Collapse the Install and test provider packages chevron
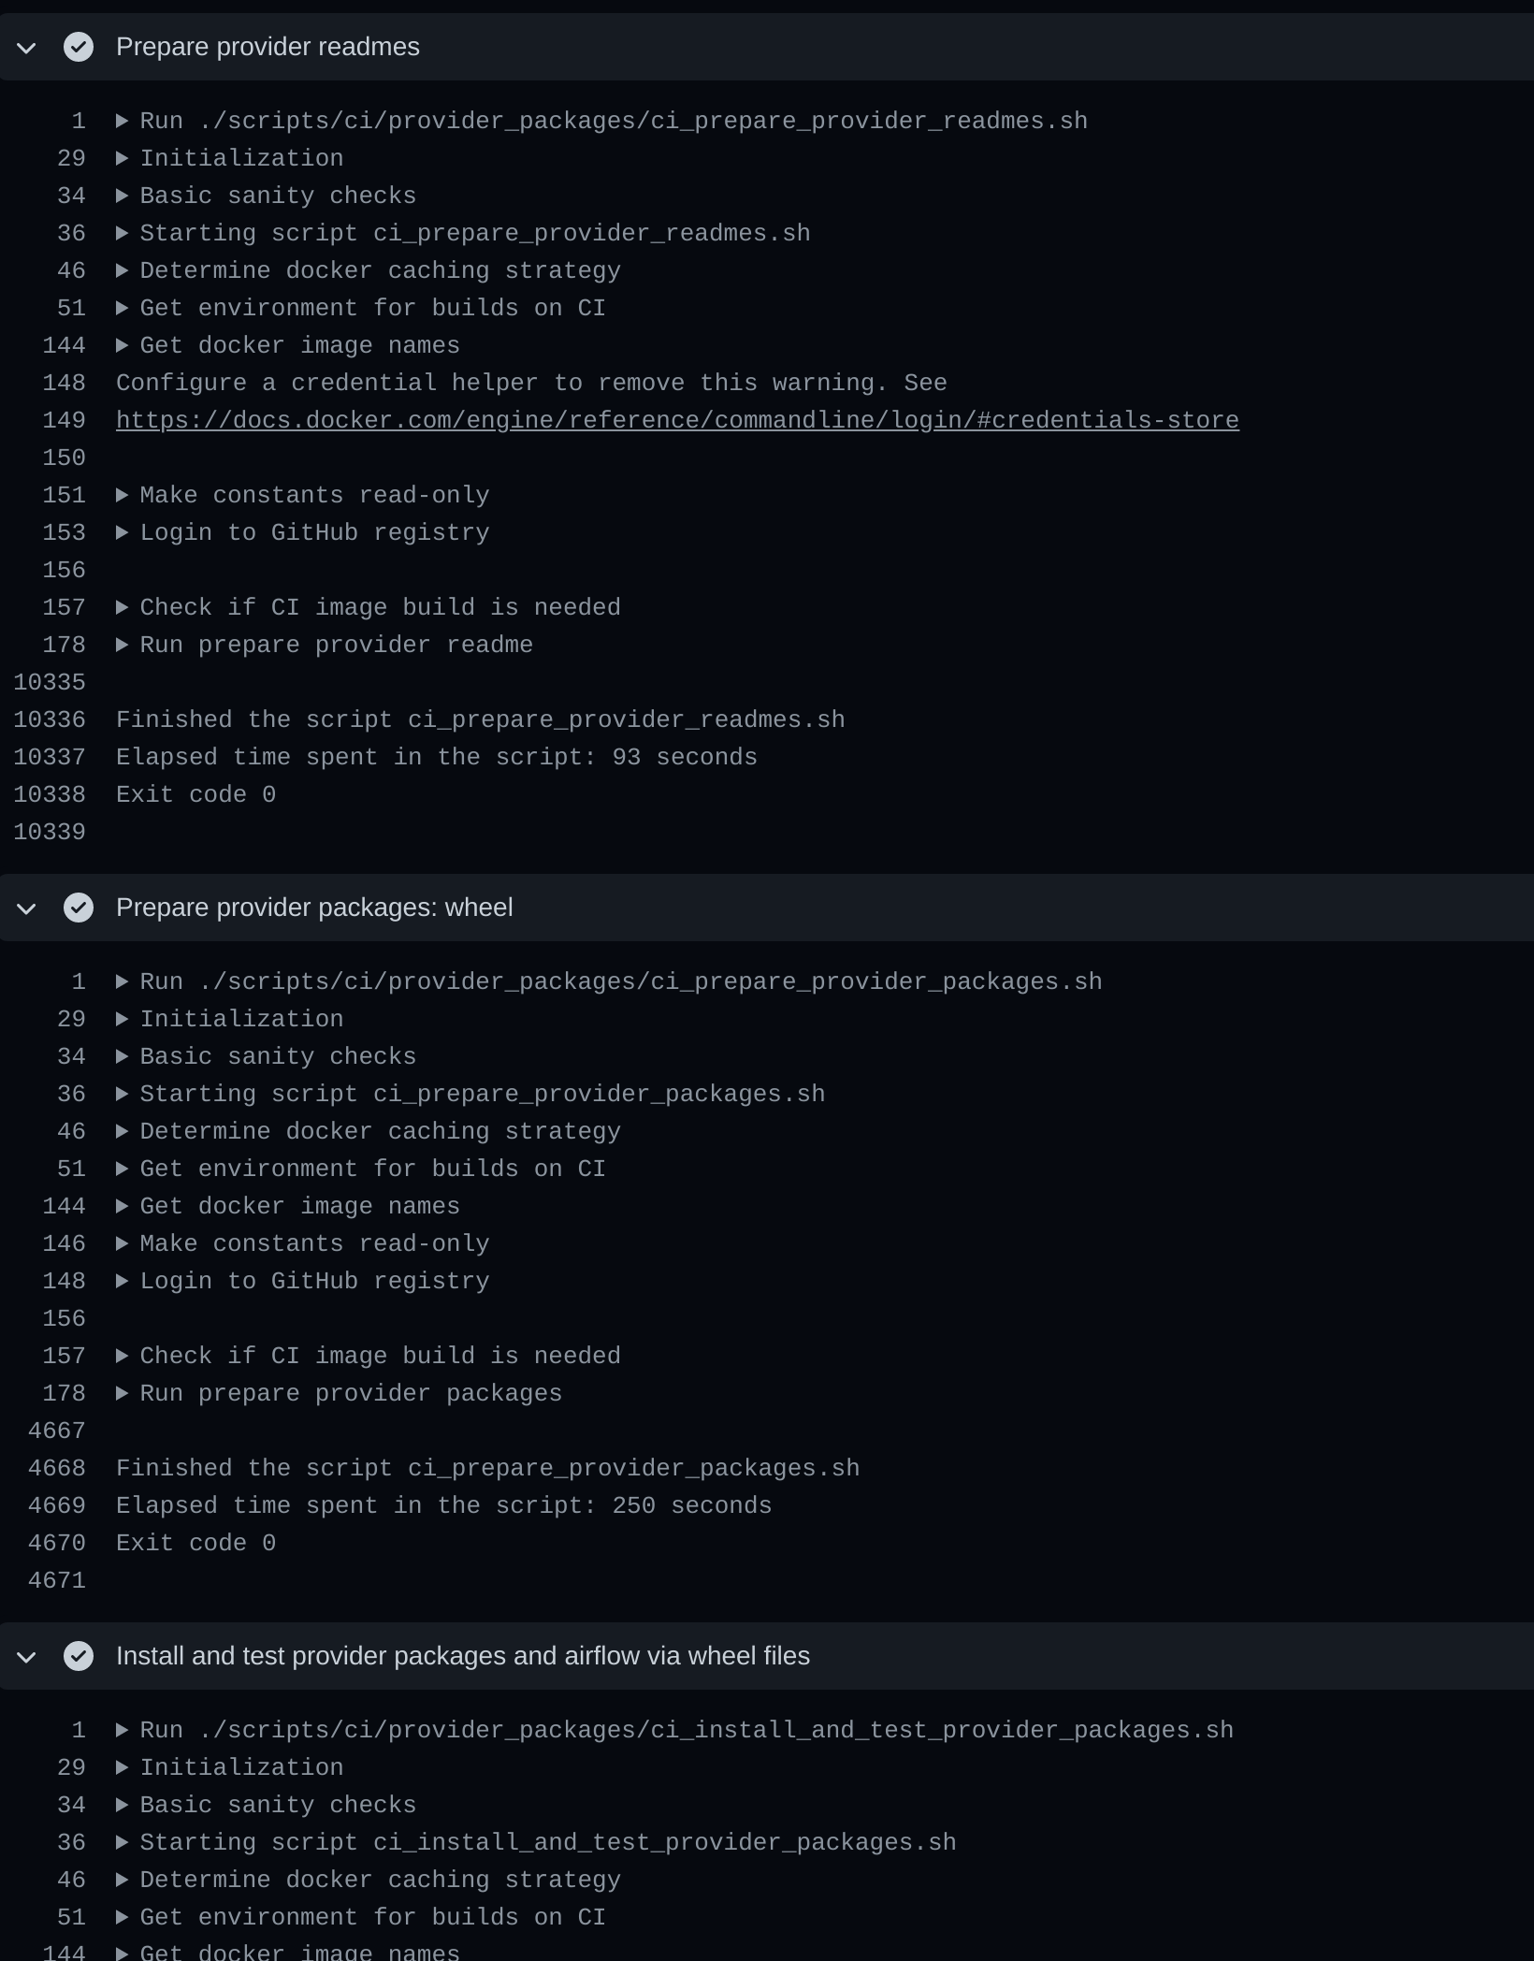The height and width of the screenshot is (1961, 1534). pos(26,1655)
